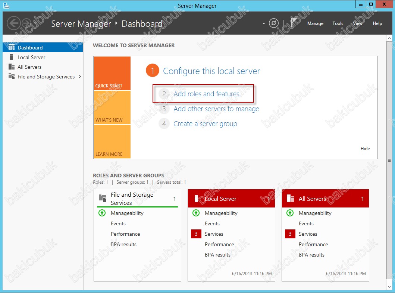Click red Services alert badge in All Servers tile

pyautogui.click(x=290, y=234)
